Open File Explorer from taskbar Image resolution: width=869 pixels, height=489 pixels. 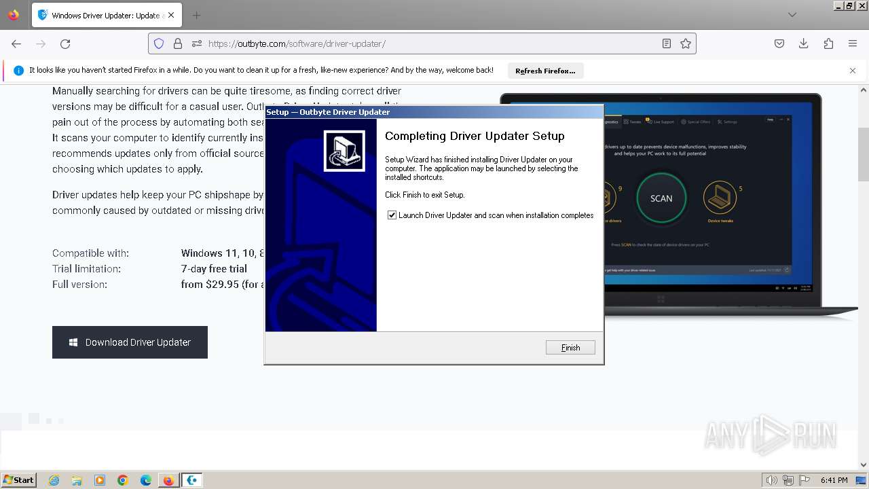pos(77,480)
